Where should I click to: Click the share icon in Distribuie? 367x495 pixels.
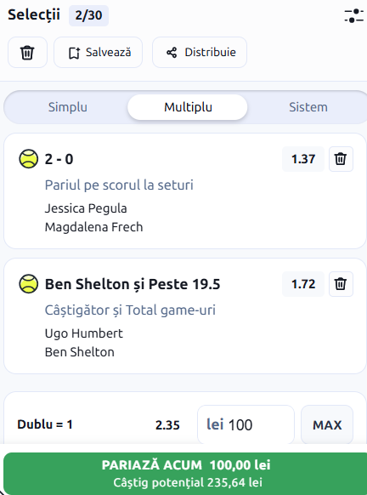[172, 53]
